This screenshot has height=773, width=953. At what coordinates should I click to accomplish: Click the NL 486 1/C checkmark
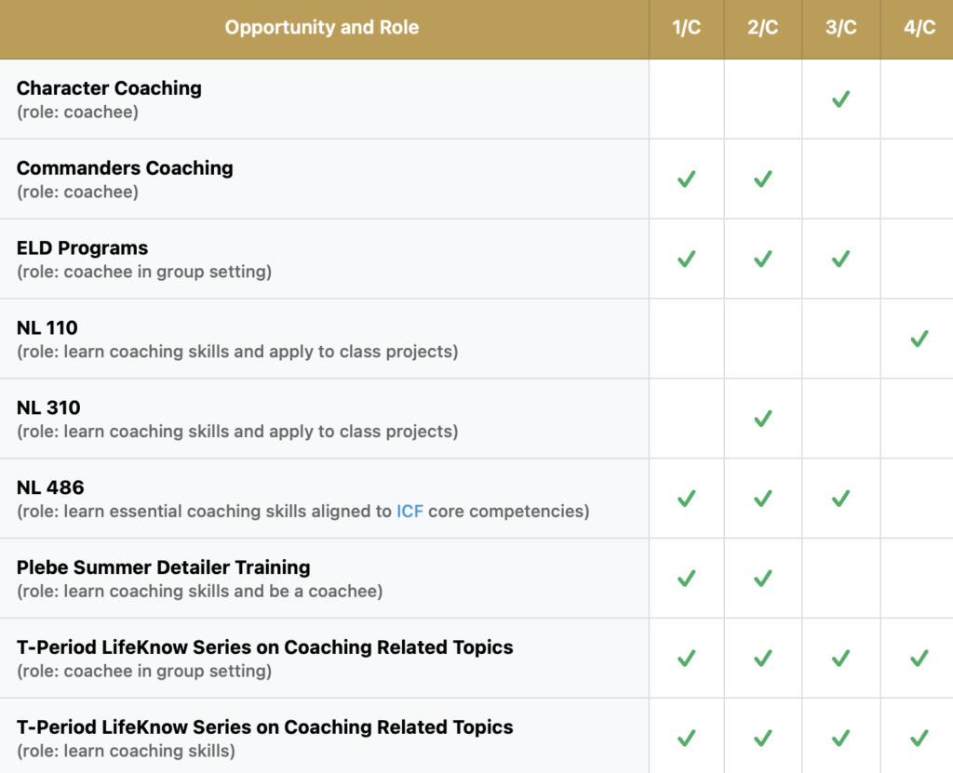click(x=686, y=499)
